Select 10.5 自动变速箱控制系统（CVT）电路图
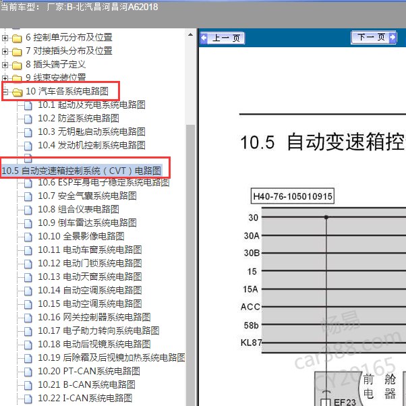The image size is (406, 406). point(82,171)
